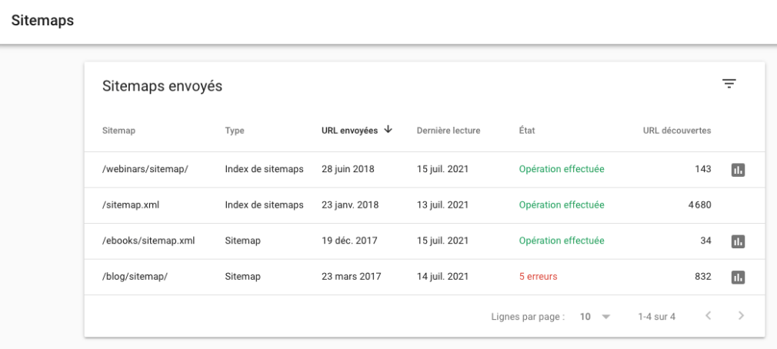This screenshot has height=349, width=777.
Task: Click the discovered URL count 832
Action: click(702, 277)
